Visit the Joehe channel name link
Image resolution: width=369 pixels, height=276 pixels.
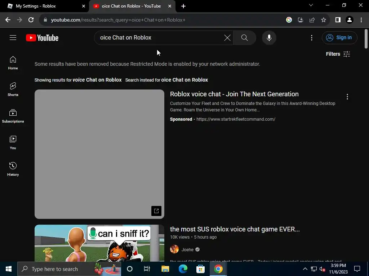187,249
